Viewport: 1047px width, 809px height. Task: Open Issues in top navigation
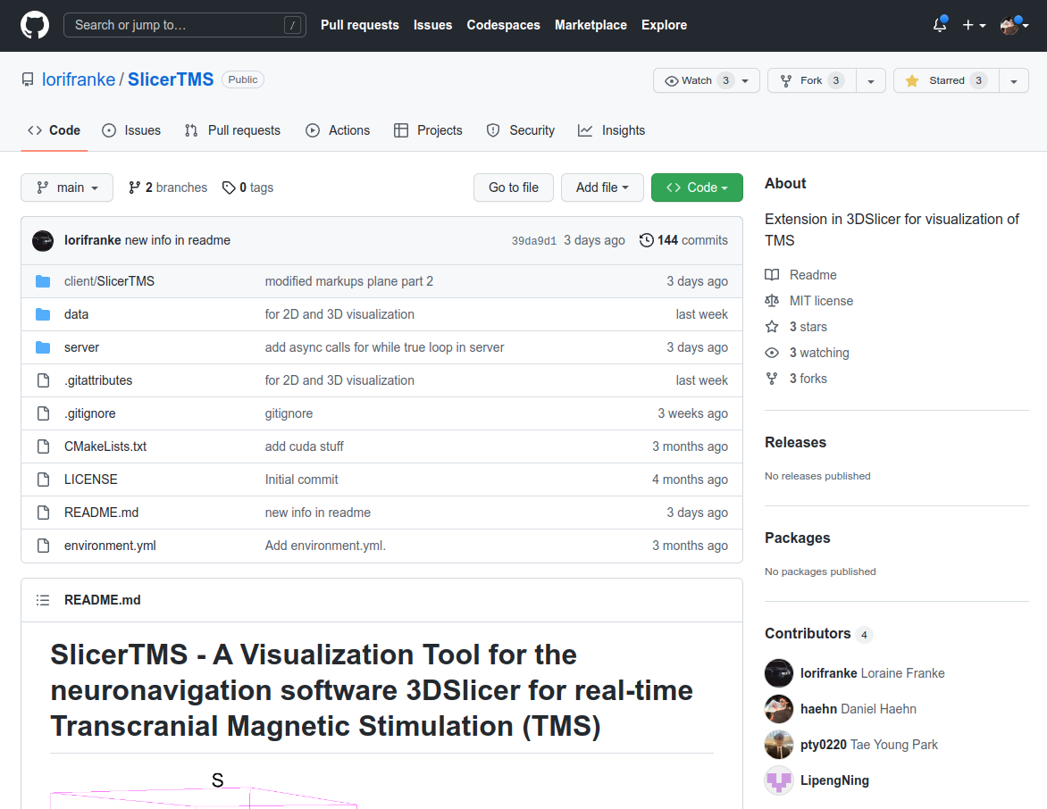click(x=432, y=25)
